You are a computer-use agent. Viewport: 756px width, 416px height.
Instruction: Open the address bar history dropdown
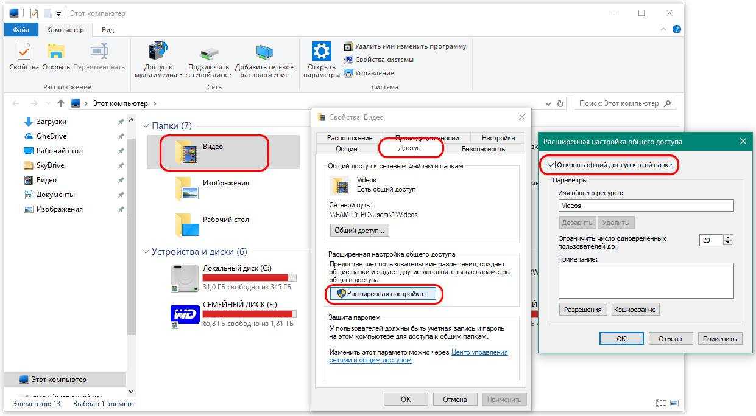[x=548, y=104]
